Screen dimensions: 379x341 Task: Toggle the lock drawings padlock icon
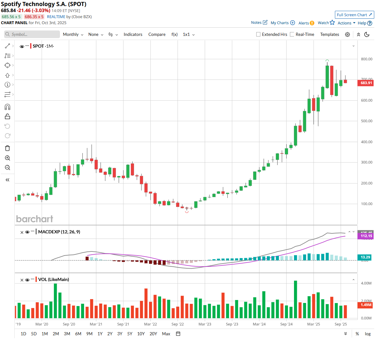8,117
